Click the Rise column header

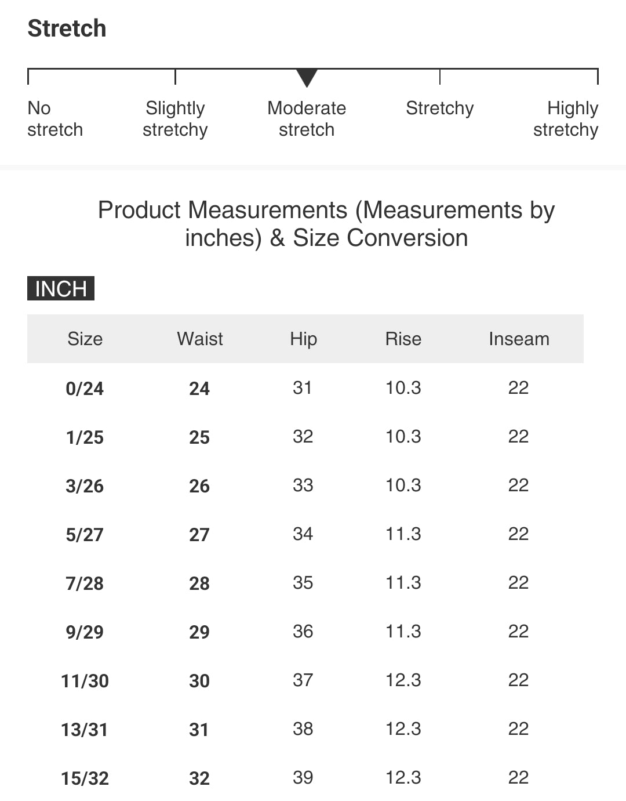click(x=403, y=339)
